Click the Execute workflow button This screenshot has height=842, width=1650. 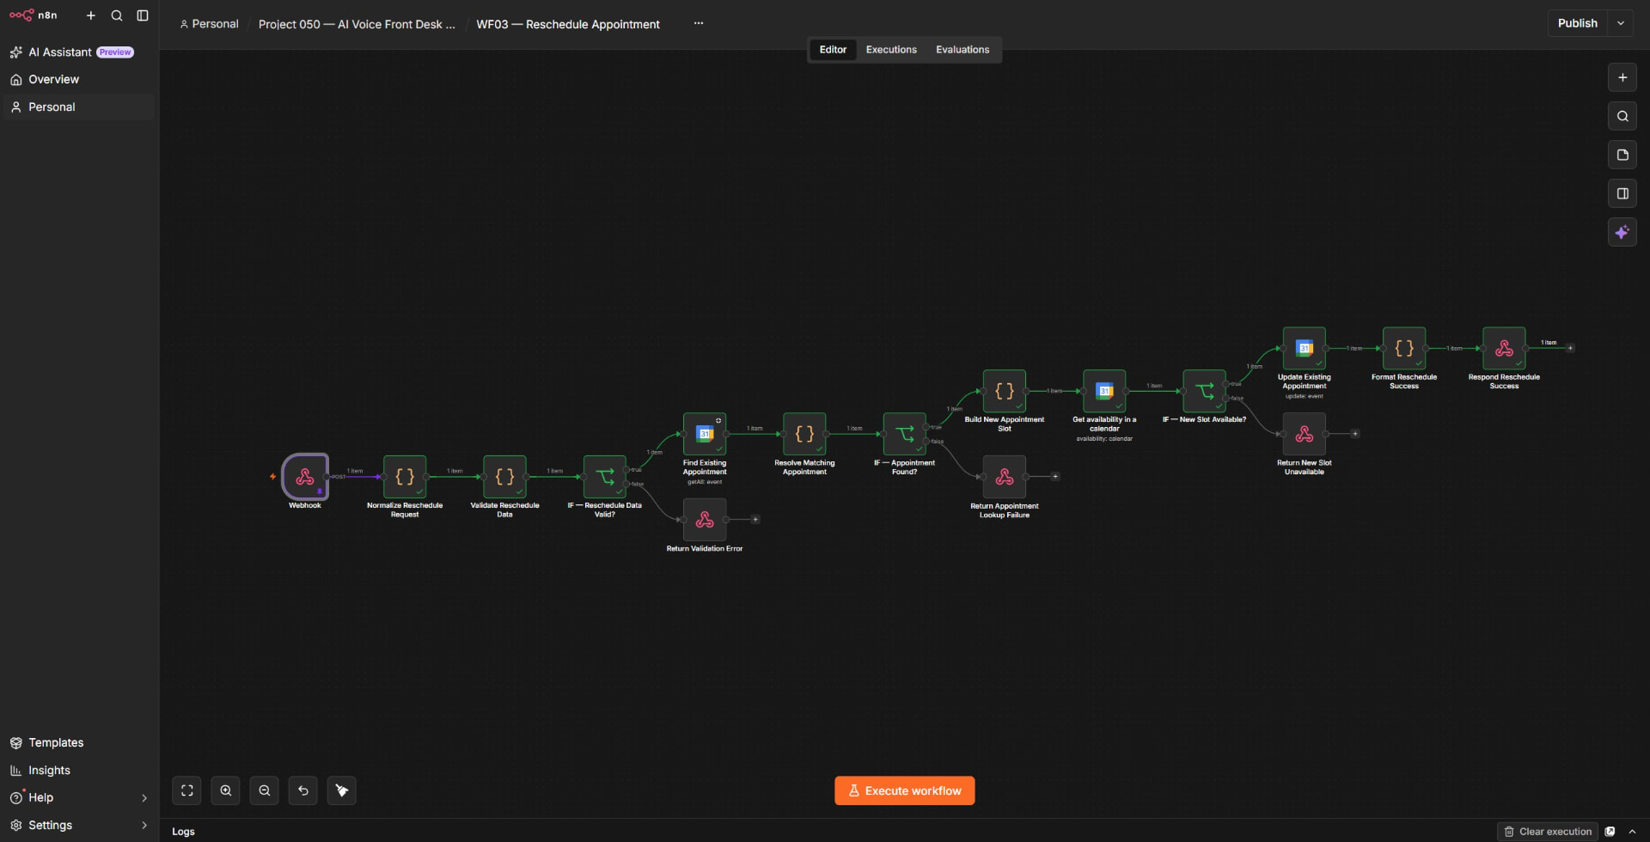pos(904,790)
